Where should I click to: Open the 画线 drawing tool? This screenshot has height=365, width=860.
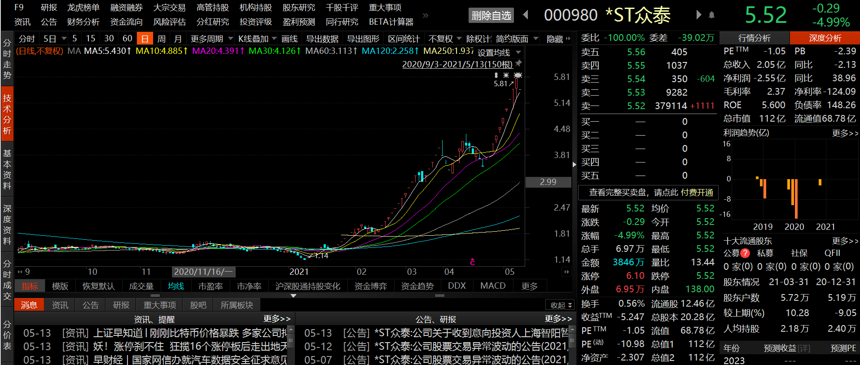tap(290, 39)
